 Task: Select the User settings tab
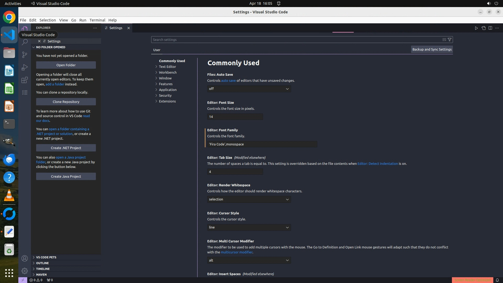click(x=157, y=50)
